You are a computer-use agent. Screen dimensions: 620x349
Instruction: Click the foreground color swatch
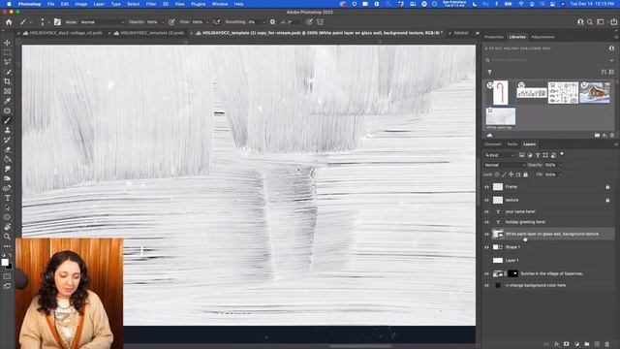click(5, 262)
